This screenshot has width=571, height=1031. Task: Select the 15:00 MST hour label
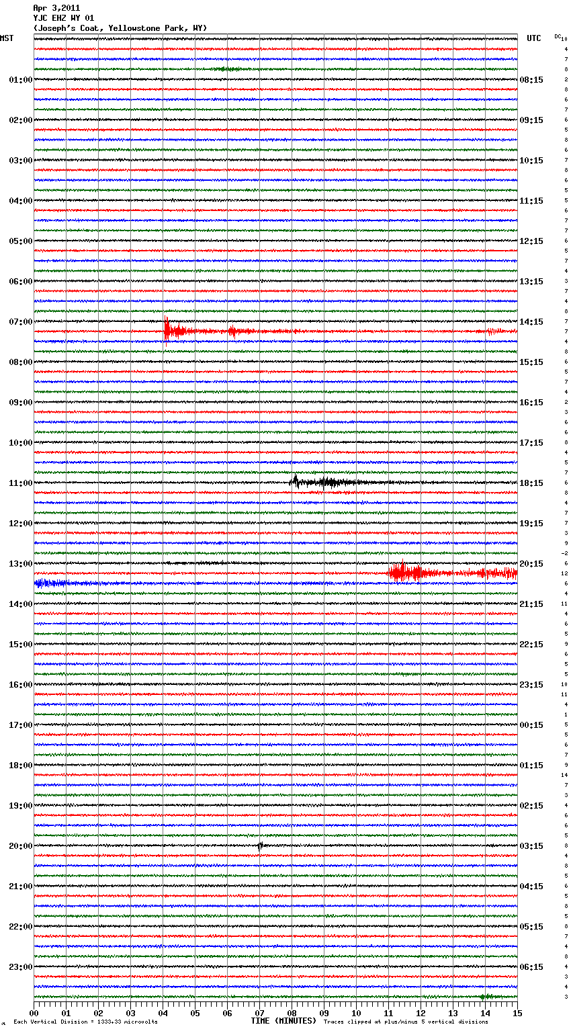tap(20, 645)
